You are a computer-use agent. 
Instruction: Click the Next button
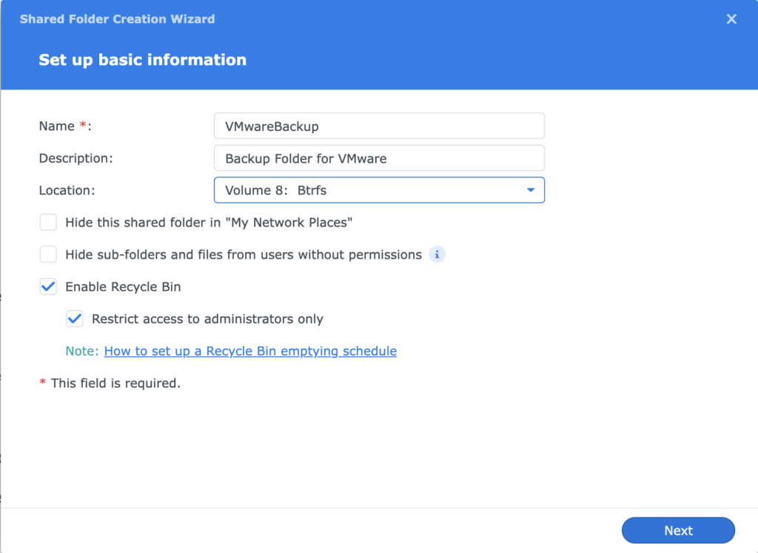678,530
